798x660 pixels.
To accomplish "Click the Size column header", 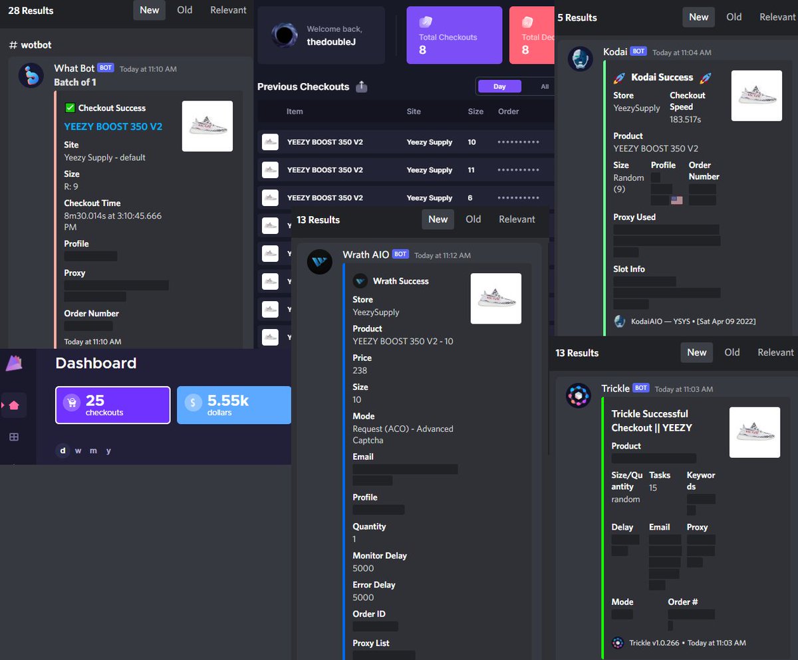I will [x=475, y=111].
